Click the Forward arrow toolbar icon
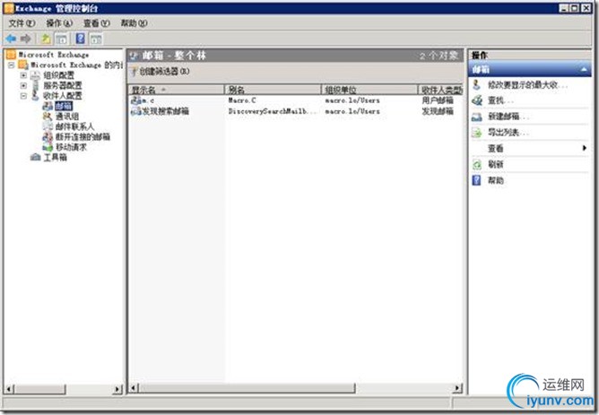Viewport: 599px width, 415px height. click(26, 39)
